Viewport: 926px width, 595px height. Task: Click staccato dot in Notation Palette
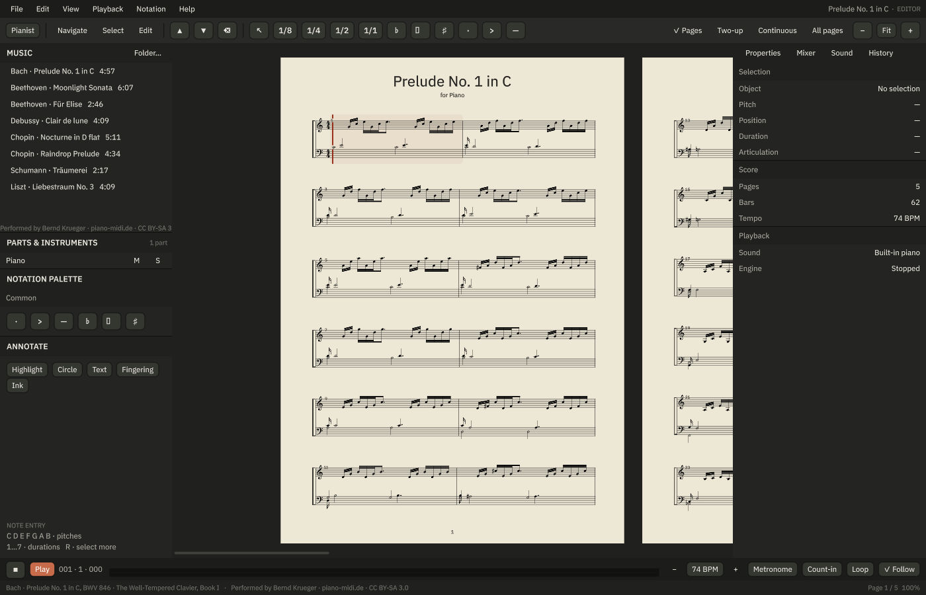pos(16,321)
